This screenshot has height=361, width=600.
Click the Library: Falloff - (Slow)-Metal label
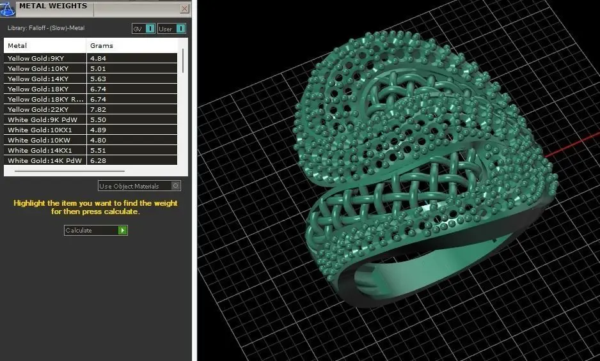pyautogui.click(x=46, y=28)
